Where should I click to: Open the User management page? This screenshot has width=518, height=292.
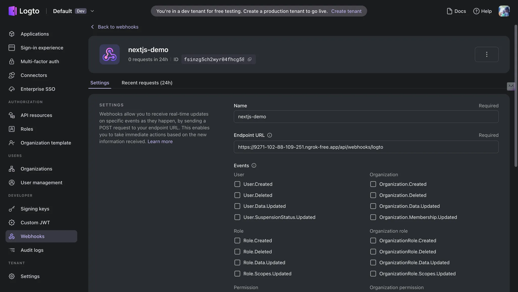41,182
